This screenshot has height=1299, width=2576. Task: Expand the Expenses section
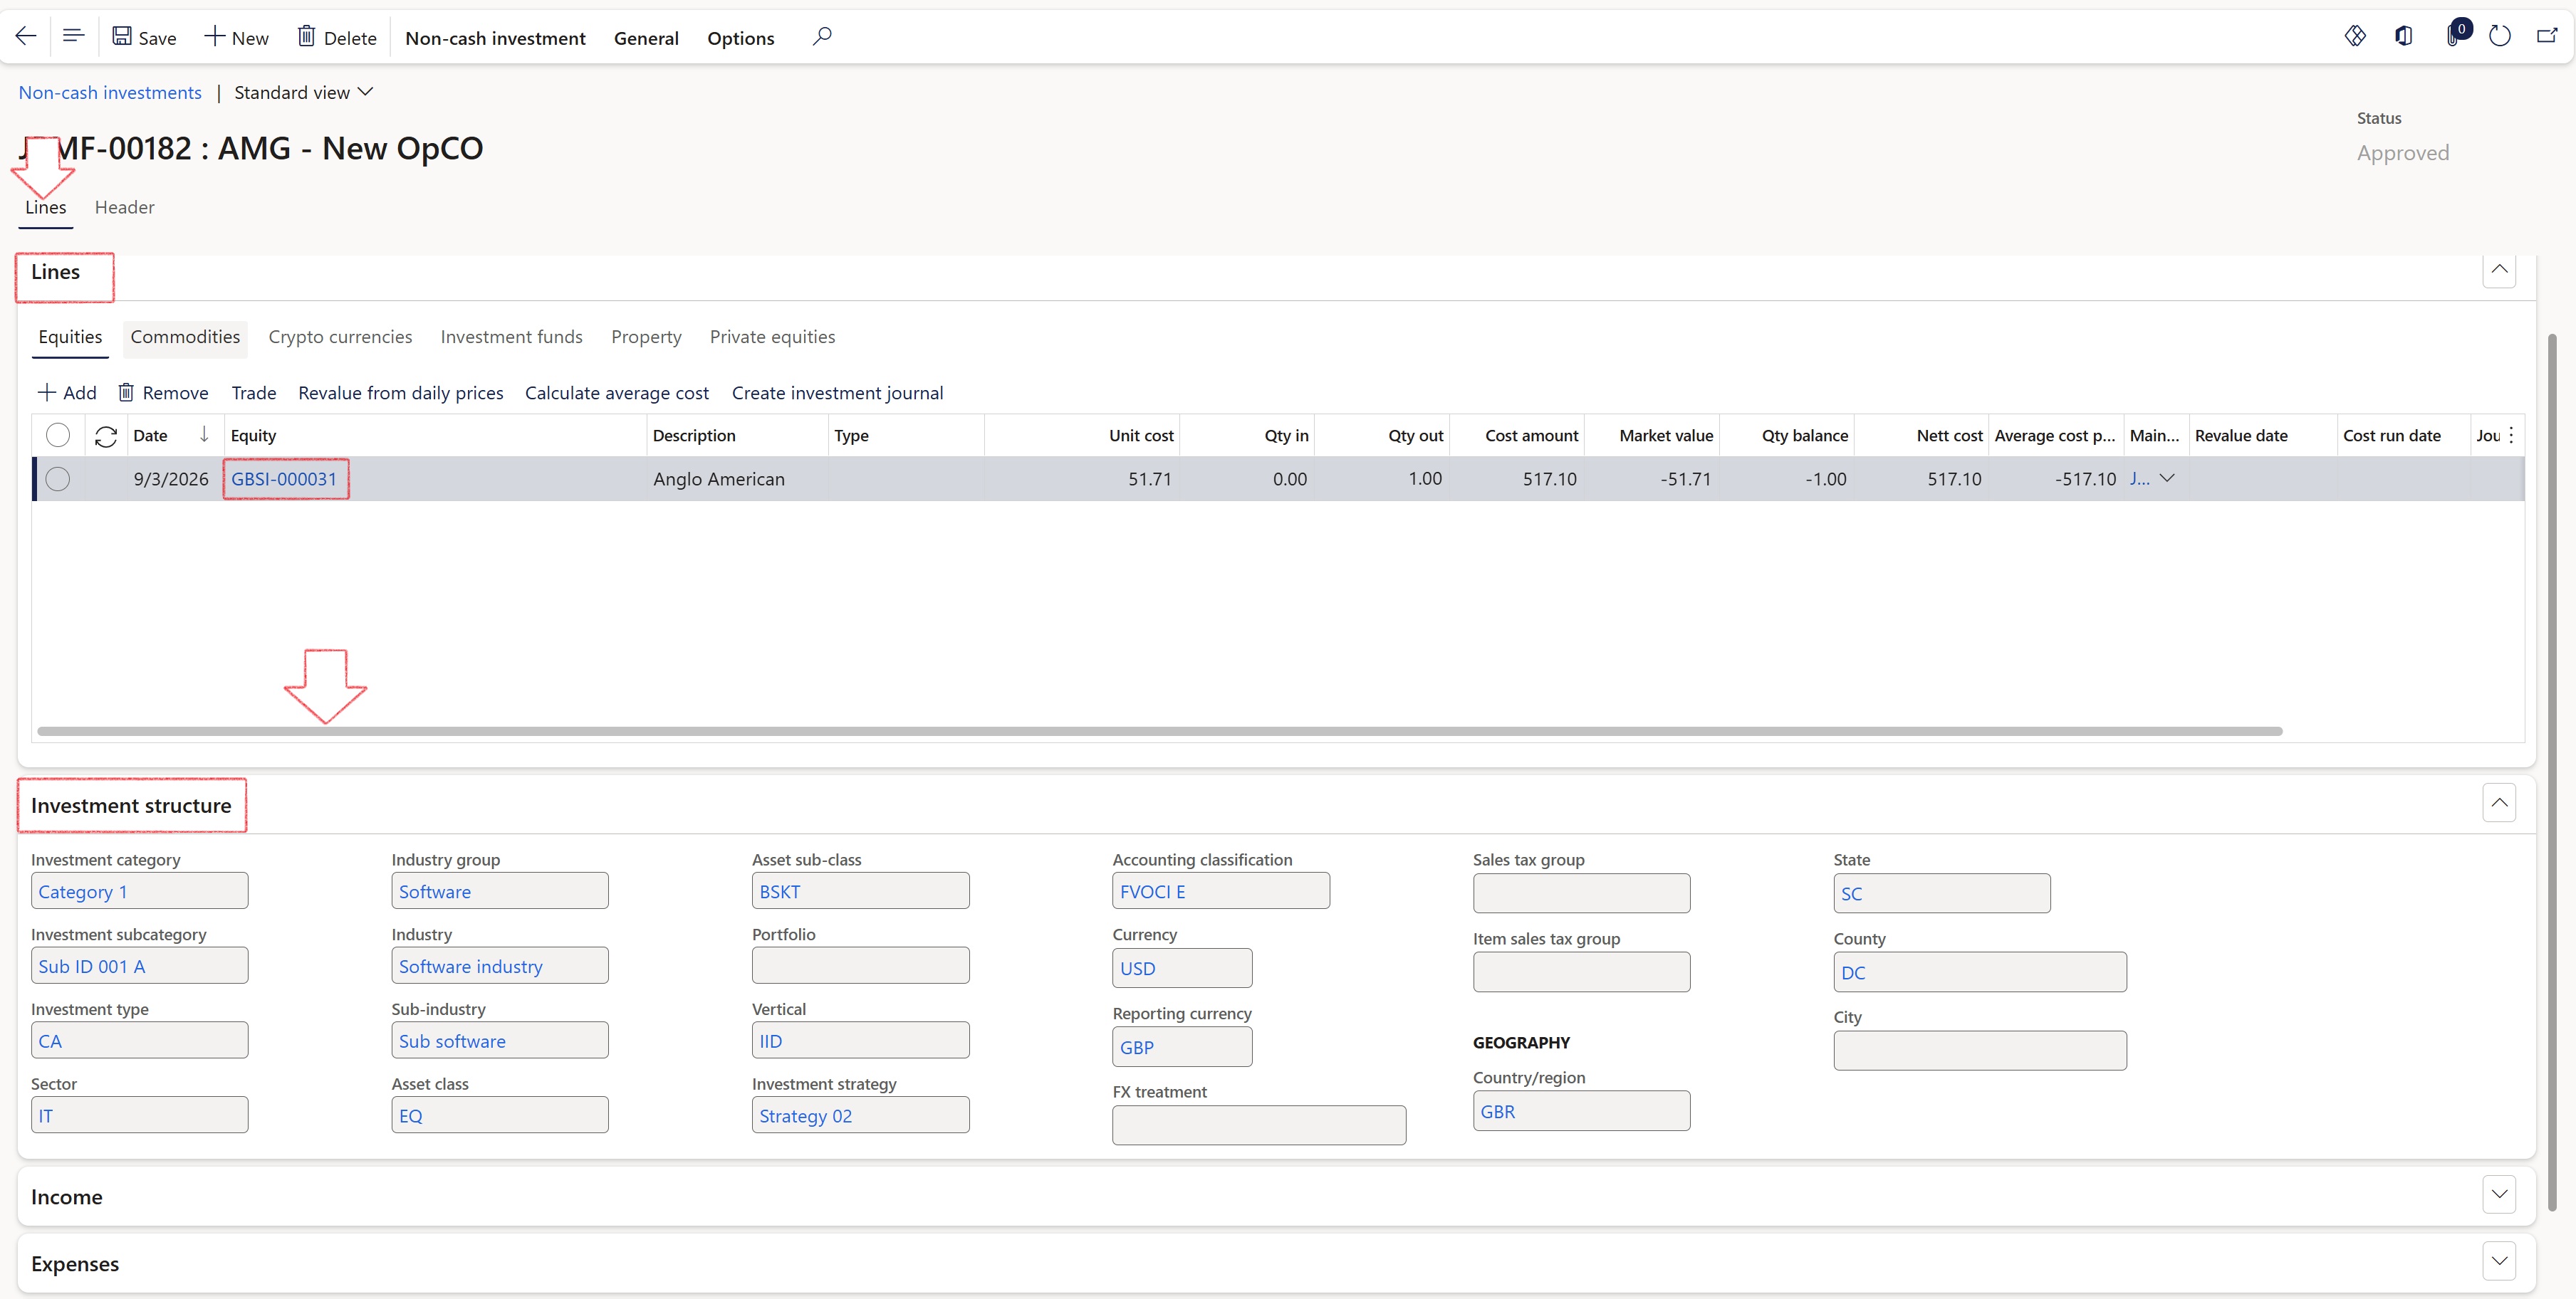[x=2499, y=1262]
